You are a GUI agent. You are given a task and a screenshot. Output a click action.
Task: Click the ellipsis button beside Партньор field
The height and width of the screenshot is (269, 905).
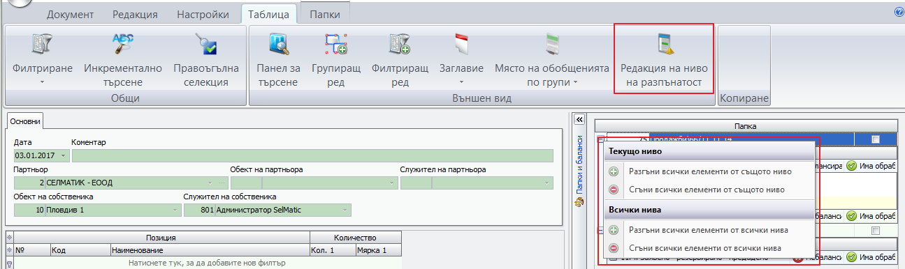(x=222, y=183)
